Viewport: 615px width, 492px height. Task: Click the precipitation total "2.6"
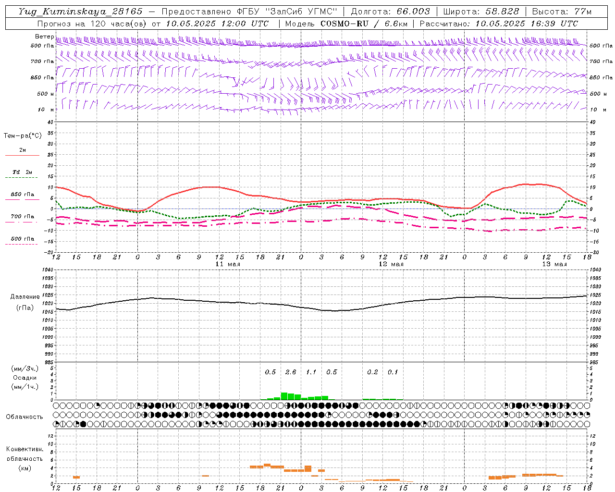click(291, 372)
